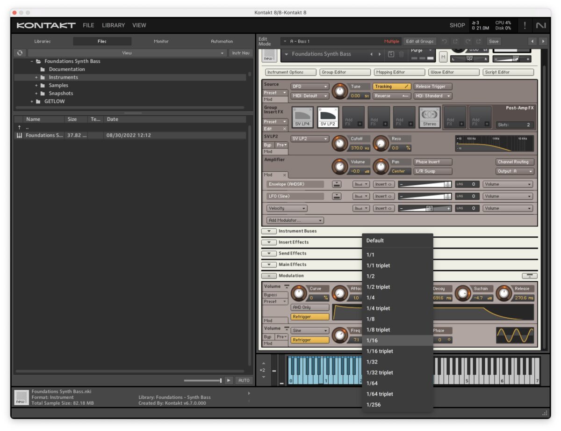Toggle Invert on the Envelope (AHDSR) row
The image size is (561, 431).
[384, 184]
